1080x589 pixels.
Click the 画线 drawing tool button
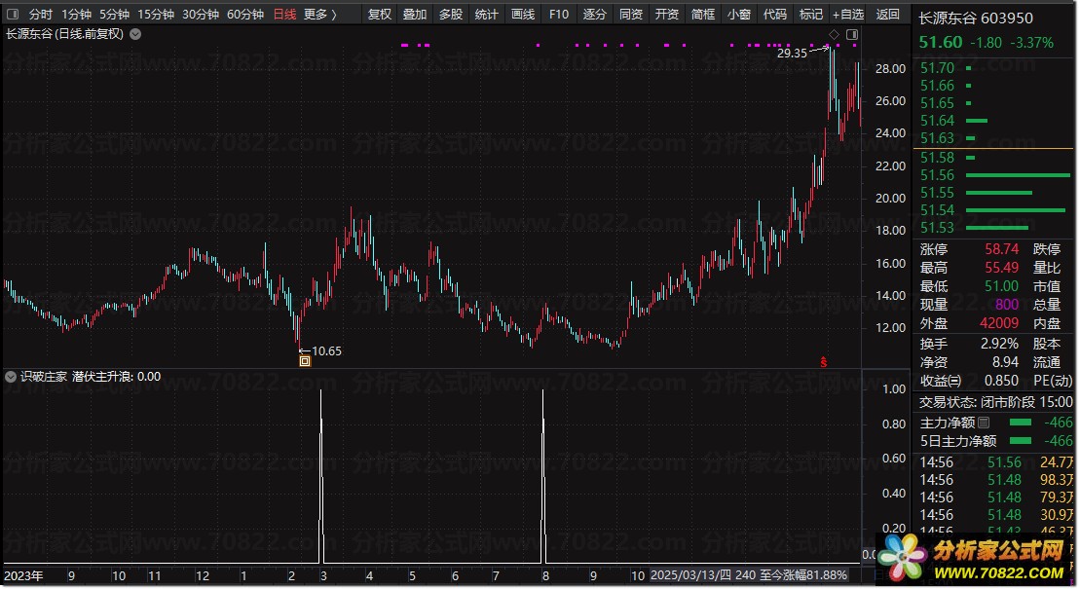pyautogui.click(x=523, y=15)
